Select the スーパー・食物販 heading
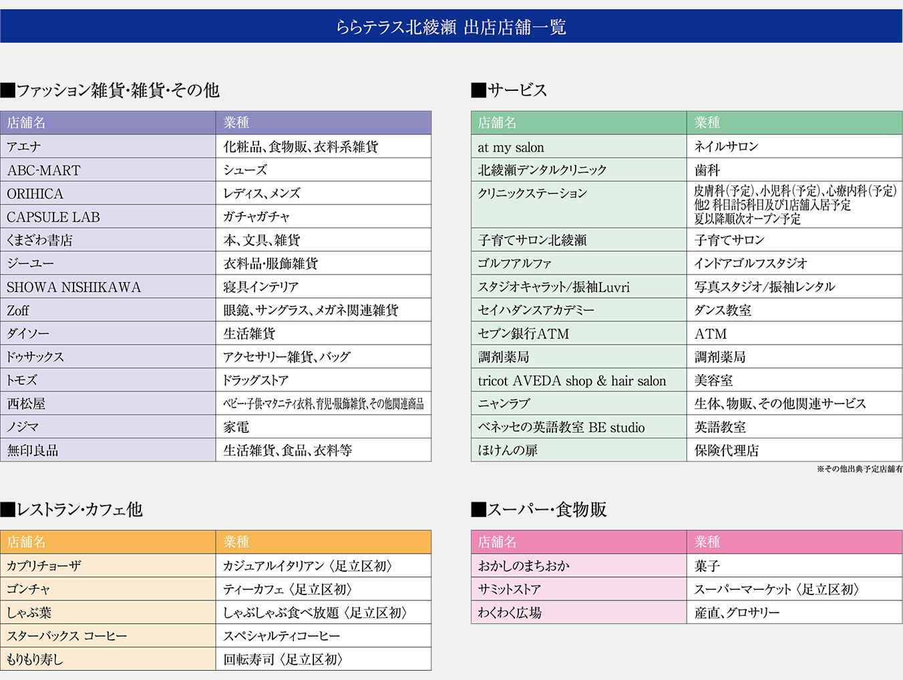This screenshot has height=680, width=903. pos(539,510)
